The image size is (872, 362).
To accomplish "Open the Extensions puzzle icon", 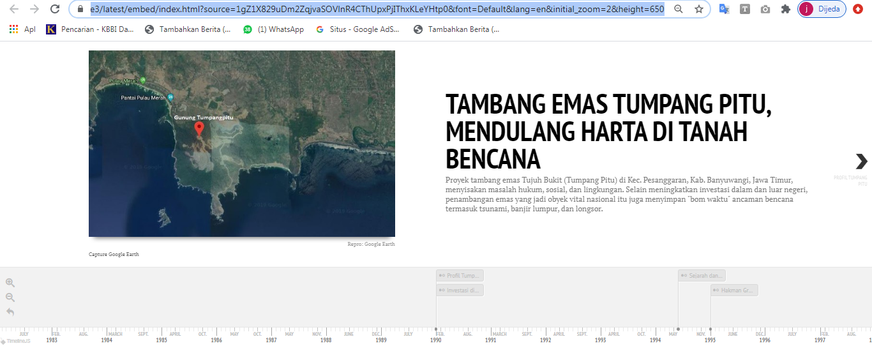I will 786,9.
